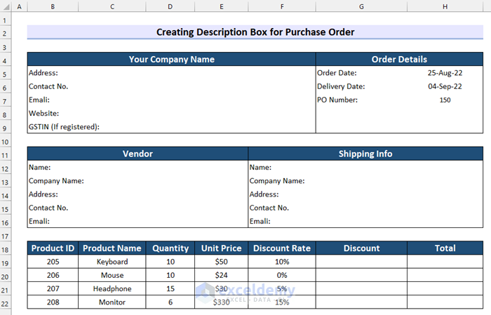Select row 22 header
Image resolution: width=491 pixels, height=315 pixels.
(5, 304)
